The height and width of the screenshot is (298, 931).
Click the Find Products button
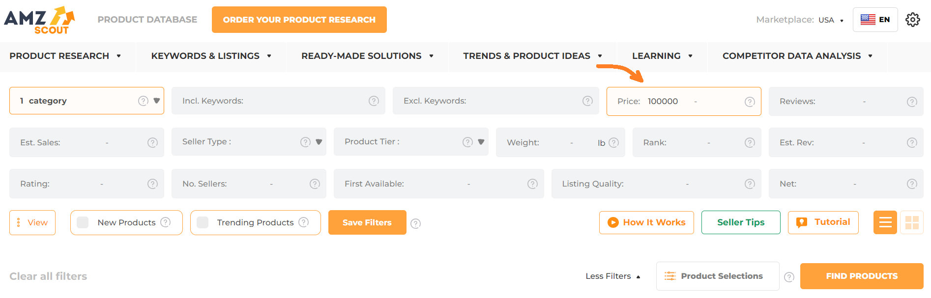click(861, 276)
